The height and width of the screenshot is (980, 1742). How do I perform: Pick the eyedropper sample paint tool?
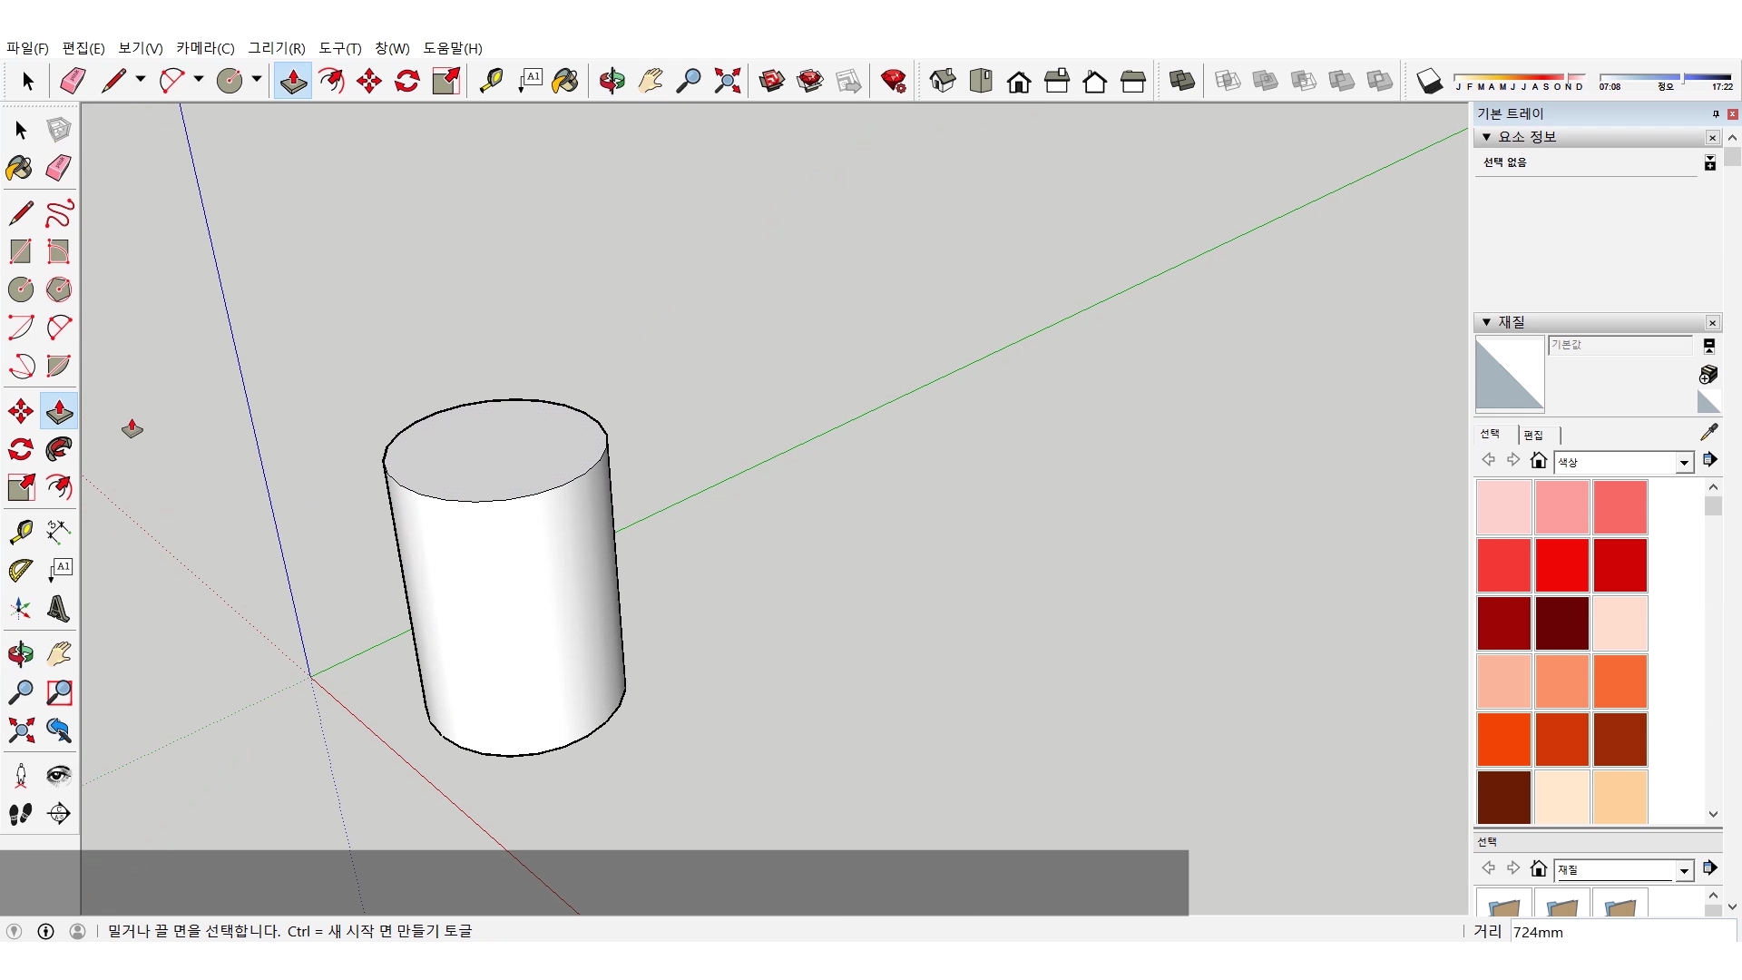pos(1708,433)
